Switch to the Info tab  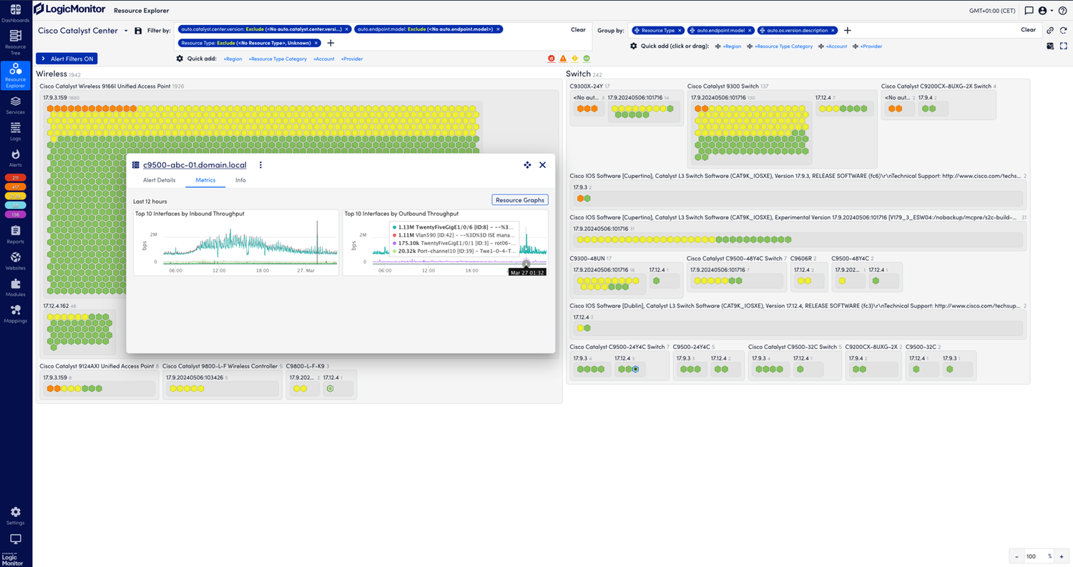[x=240, y=180]
